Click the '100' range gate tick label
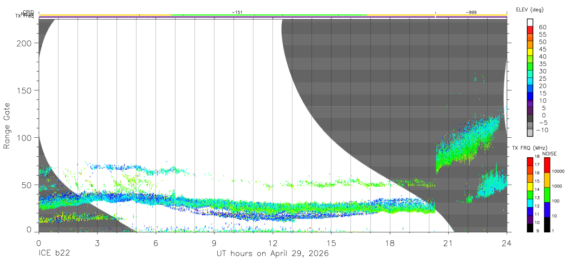The height and width of the screenshot is (263, 570). (x=25, y=138)
